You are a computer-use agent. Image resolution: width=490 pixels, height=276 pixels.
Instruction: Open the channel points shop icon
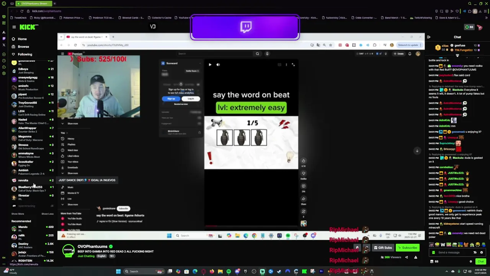tap(432, 261)
